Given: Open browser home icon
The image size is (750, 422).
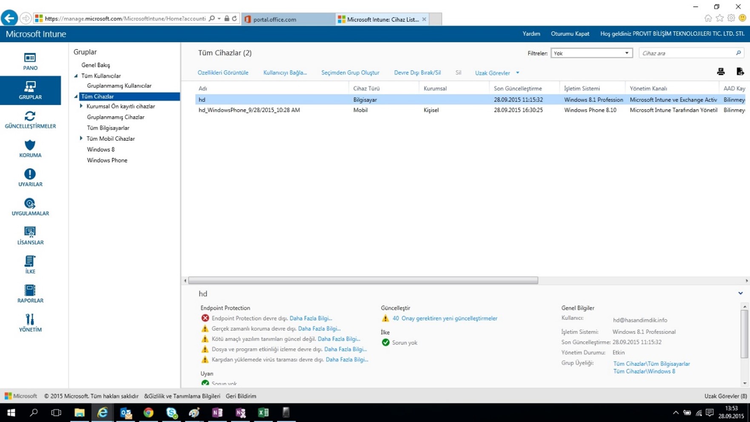Looking at the screenshot, I should coord(708,18).
